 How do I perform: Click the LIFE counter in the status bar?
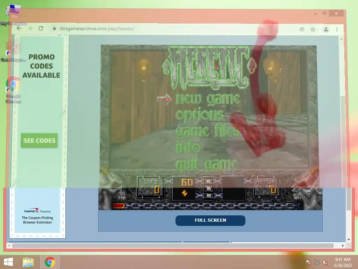151,187
